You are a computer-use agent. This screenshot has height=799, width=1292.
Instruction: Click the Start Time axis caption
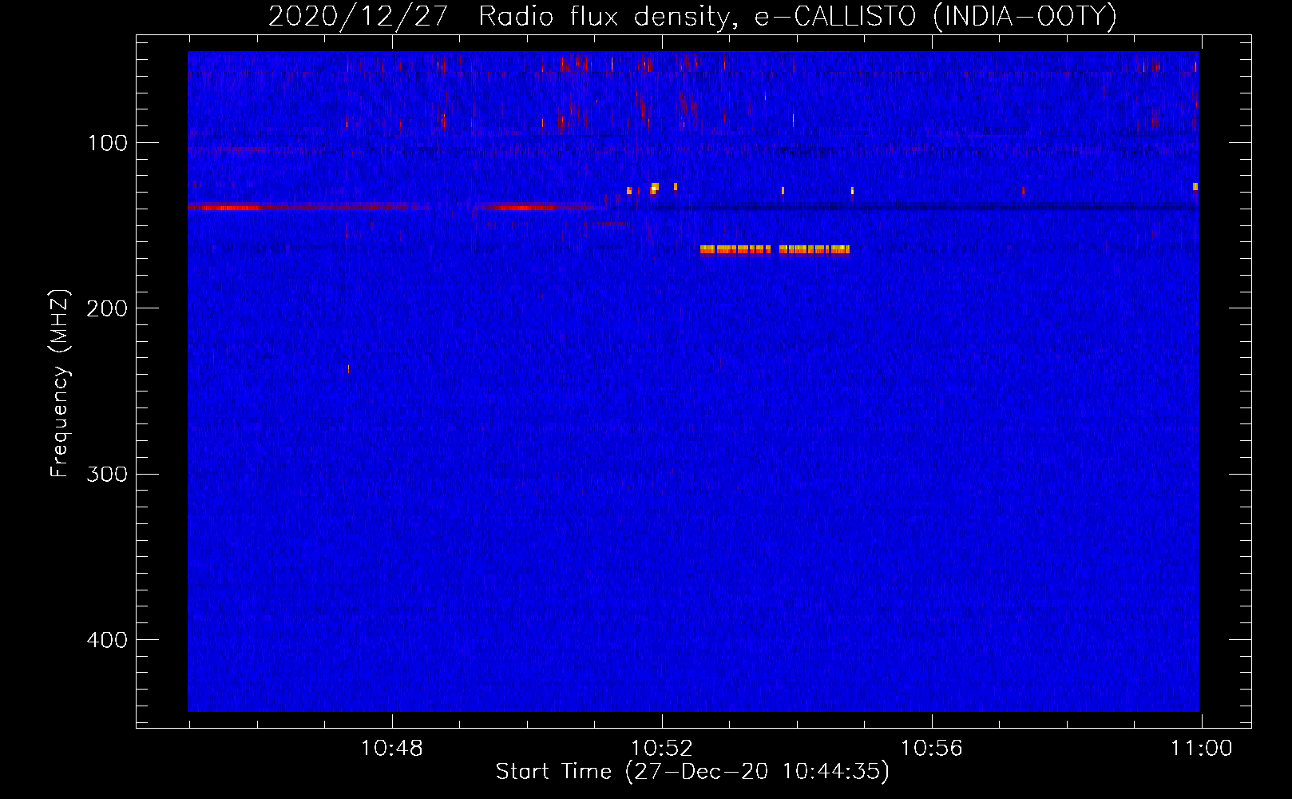(x=692, y=772)
